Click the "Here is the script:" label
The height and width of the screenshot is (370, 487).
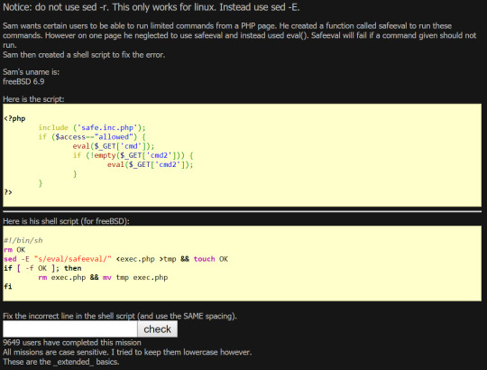click(x=33, y=99)
